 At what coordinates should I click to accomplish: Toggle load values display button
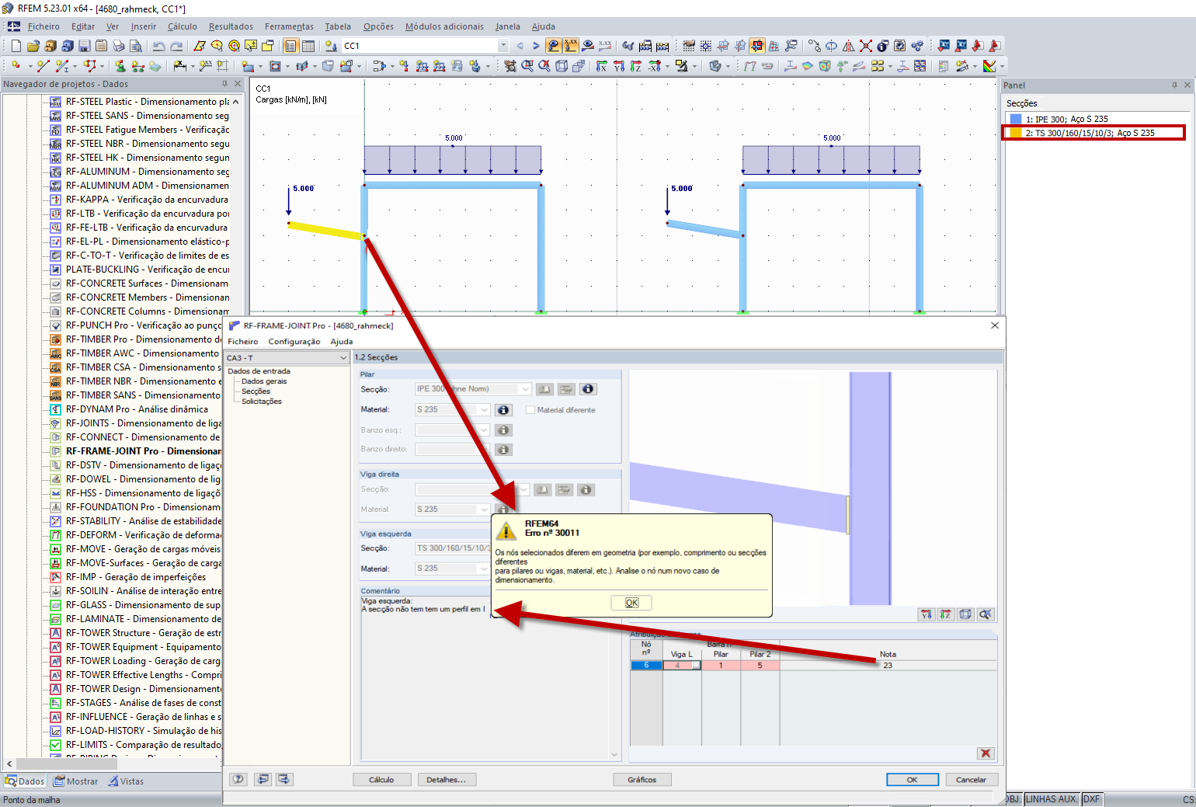(571, 46)
